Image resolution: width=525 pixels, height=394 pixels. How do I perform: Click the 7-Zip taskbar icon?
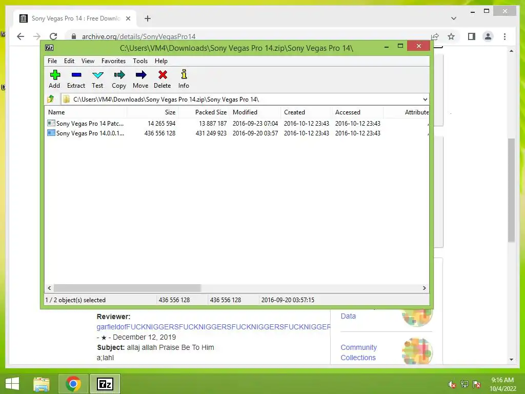tap(105, 384)
